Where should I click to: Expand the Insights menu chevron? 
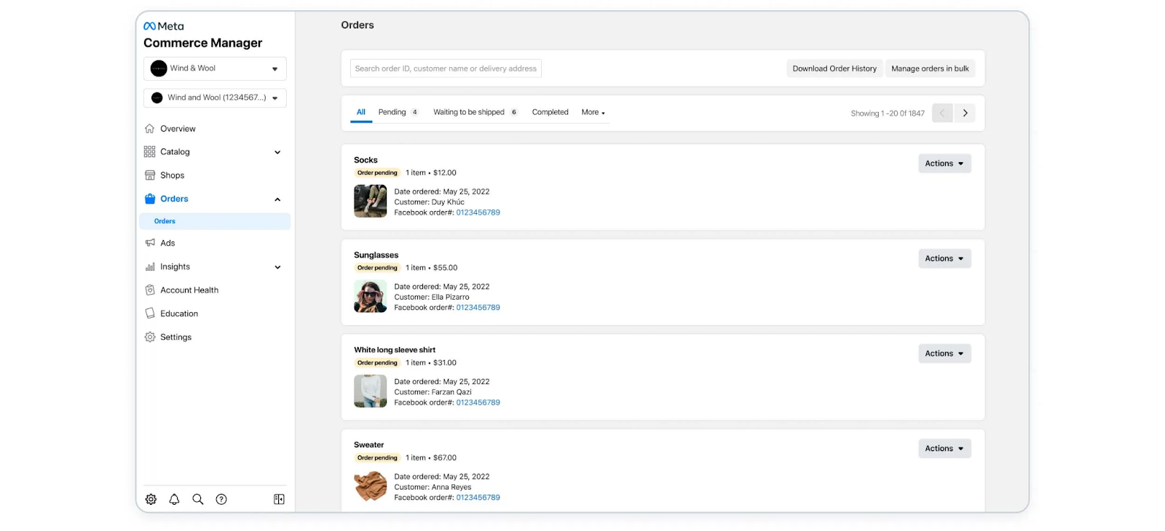tap(277, 267)
